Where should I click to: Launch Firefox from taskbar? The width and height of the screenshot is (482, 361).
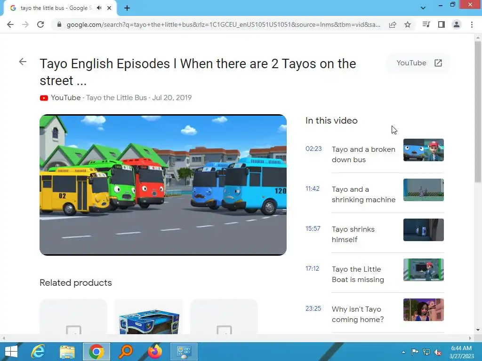(155, 352)
